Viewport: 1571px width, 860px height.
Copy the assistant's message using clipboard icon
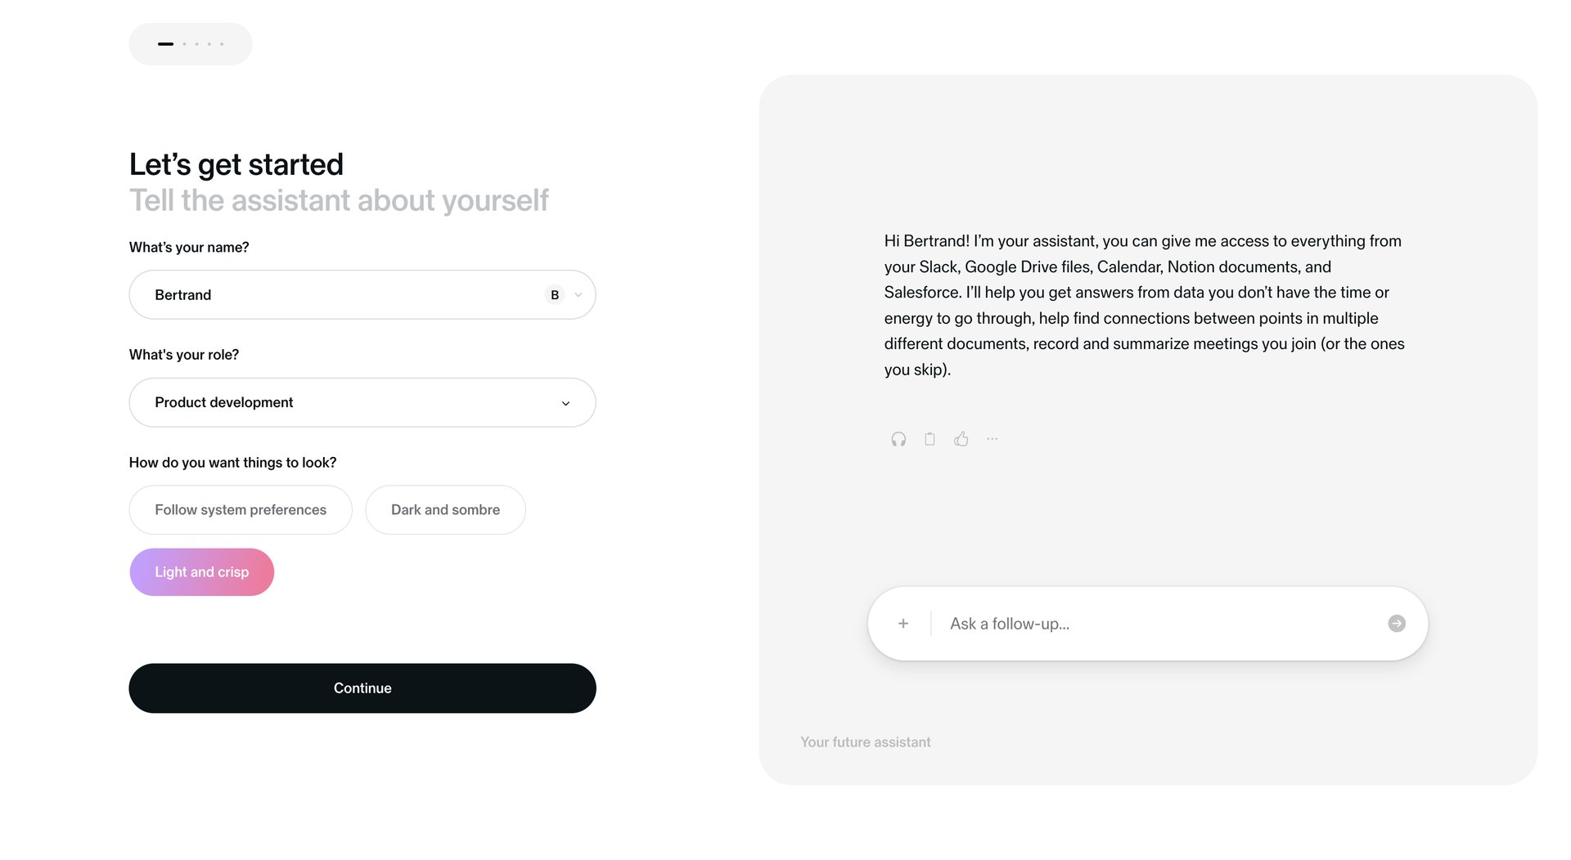[x=930, y=439]
